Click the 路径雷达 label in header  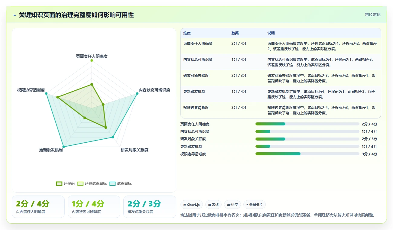[x=372, y=15]
